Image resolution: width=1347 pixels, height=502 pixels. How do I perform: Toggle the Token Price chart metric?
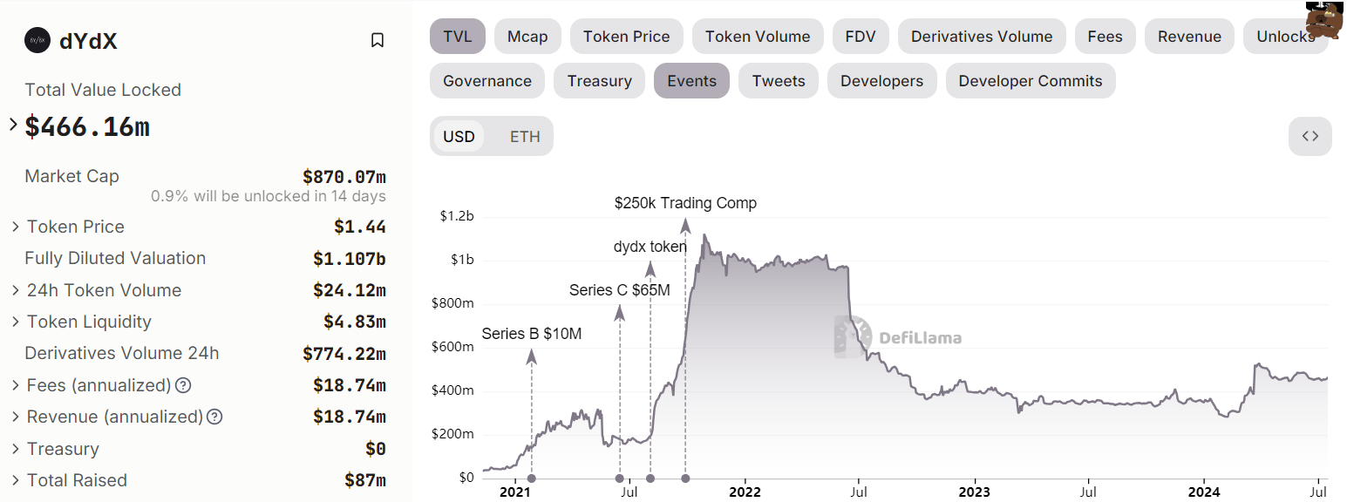coord(626,37)
